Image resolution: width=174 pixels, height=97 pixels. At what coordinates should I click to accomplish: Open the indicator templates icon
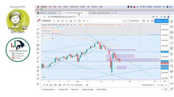tap(75, 21)
